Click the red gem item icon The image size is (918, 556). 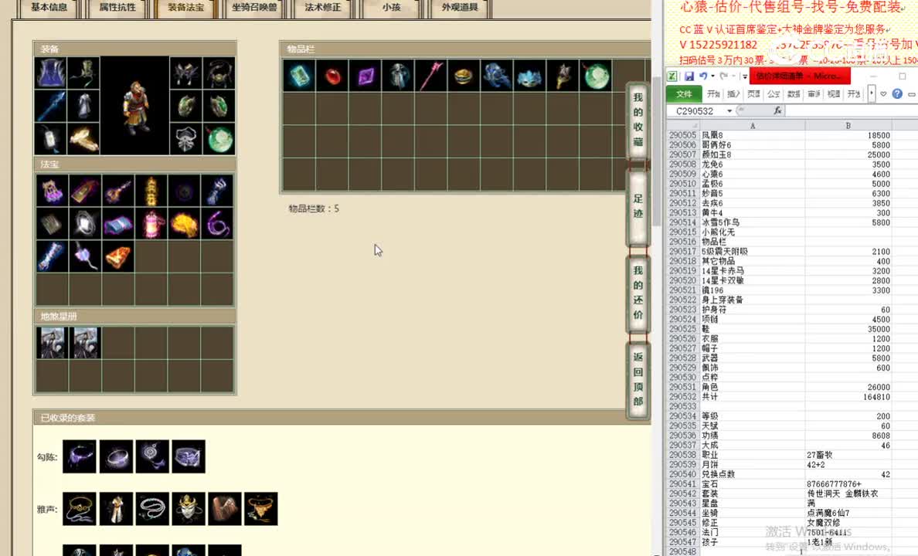coord(331,75)
